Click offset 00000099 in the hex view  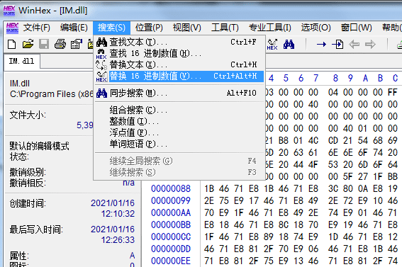click(171, 200)
